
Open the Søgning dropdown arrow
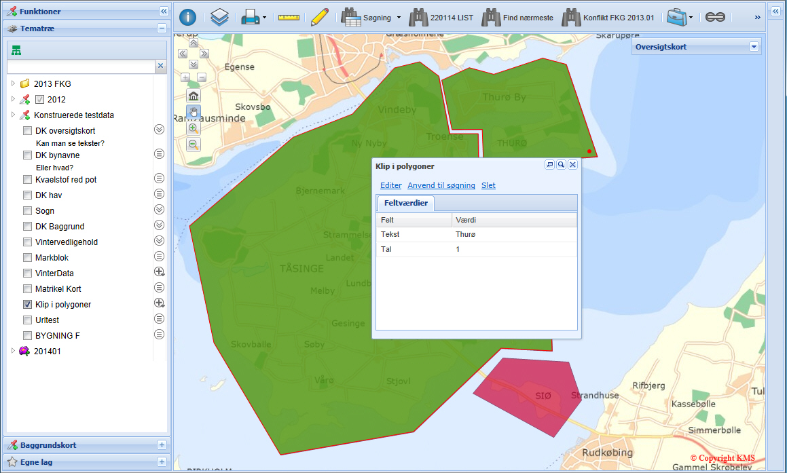coord(399,18)
